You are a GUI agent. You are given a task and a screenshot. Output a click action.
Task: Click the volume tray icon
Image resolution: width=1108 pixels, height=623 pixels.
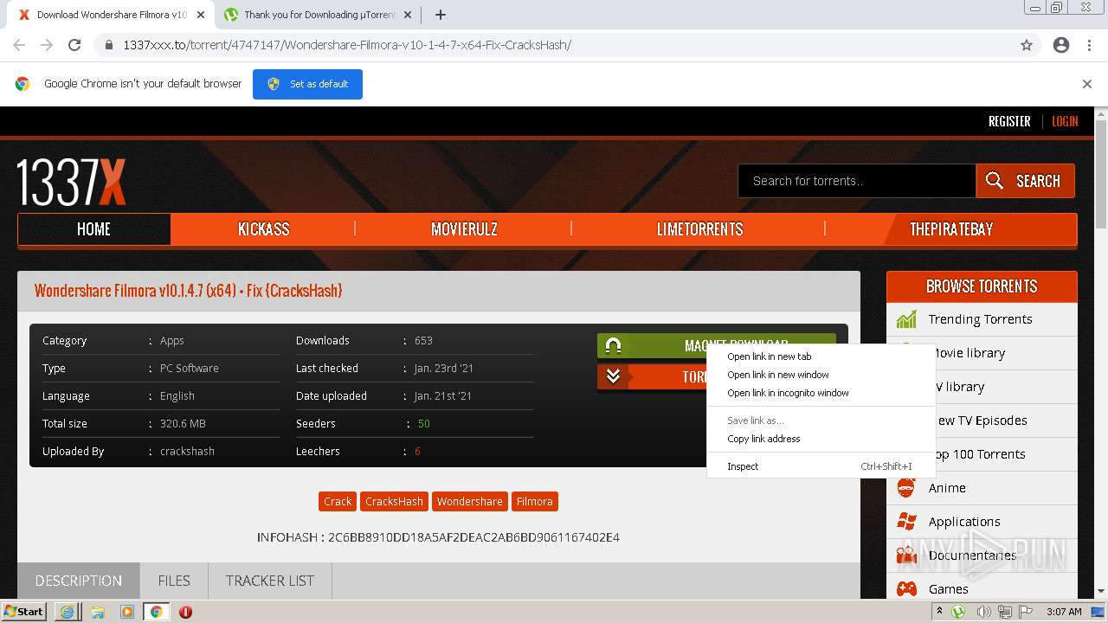tap(983, 612)
